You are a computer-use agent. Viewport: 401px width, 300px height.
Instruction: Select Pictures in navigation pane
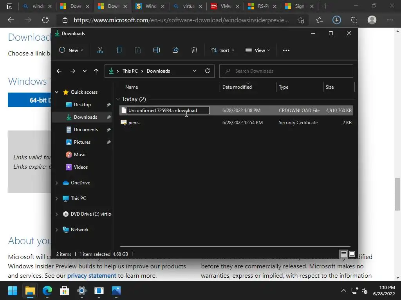click(x=82, y=142)
